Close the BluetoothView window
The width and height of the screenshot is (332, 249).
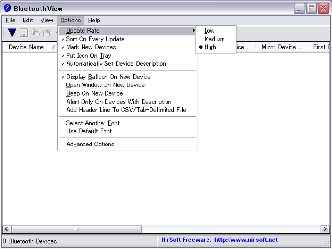click(x=323, y=9)
